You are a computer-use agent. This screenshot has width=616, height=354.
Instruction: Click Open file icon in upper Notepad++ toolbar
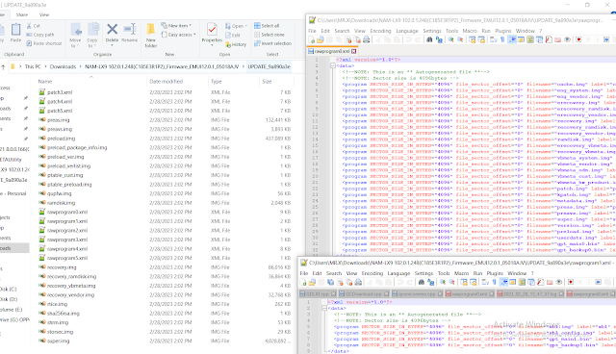pos(321,39)
